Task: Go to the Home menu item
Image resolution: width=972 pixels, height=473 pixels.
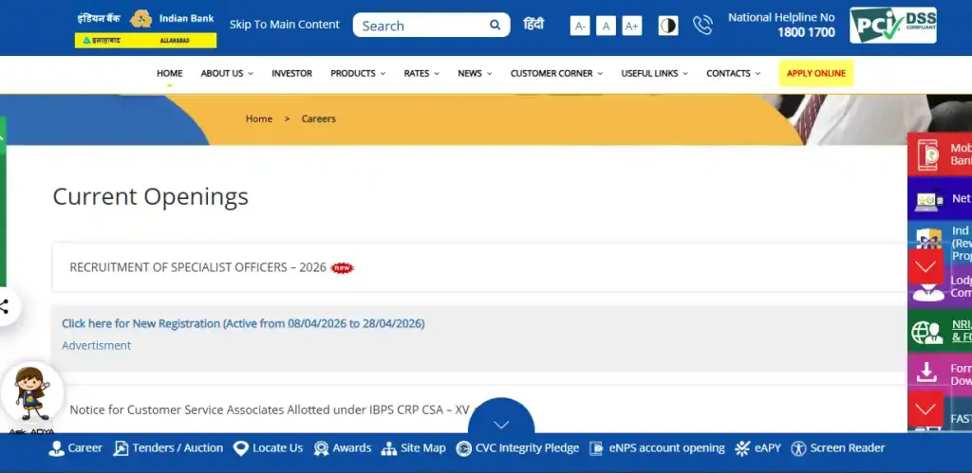Action: pyautogui.click(x=170, y=74)
